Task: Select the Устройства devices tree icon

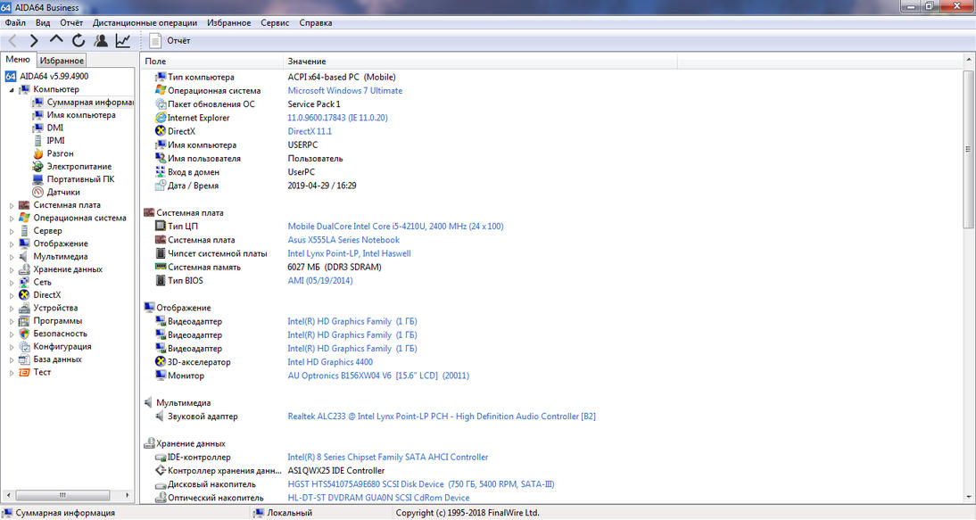Action: tap(24, 308)
